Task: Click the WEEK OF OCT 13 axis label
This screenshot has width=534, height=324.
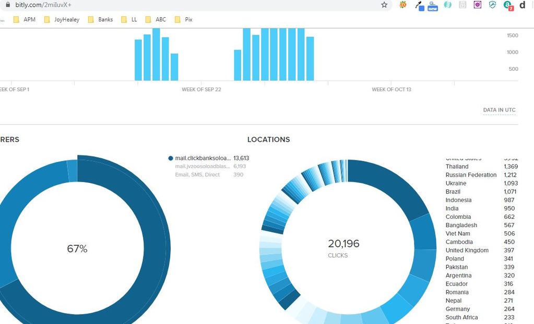Action: point(391,90)
